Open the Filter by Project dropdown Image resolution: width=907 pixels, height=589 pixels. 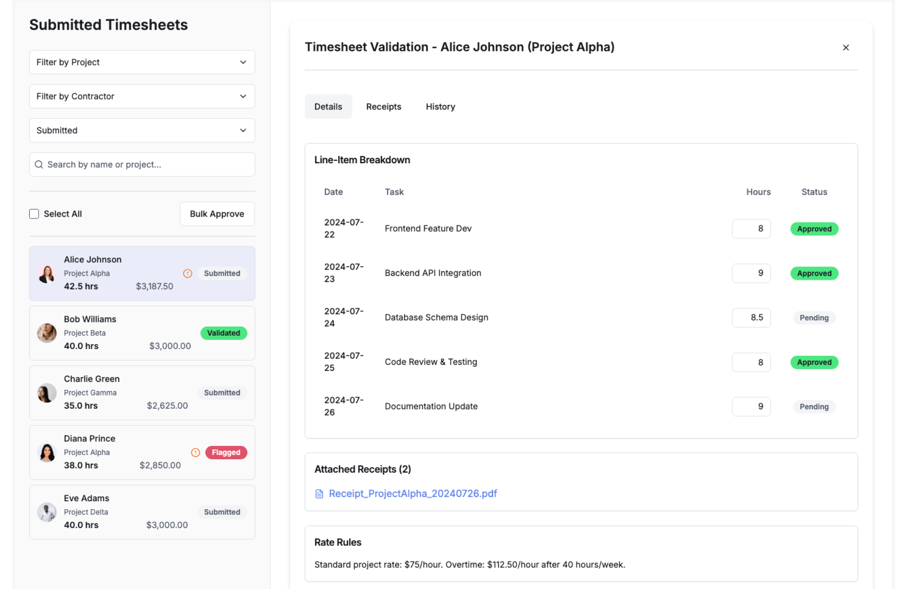pyautogui.click(x=142, y=62)
